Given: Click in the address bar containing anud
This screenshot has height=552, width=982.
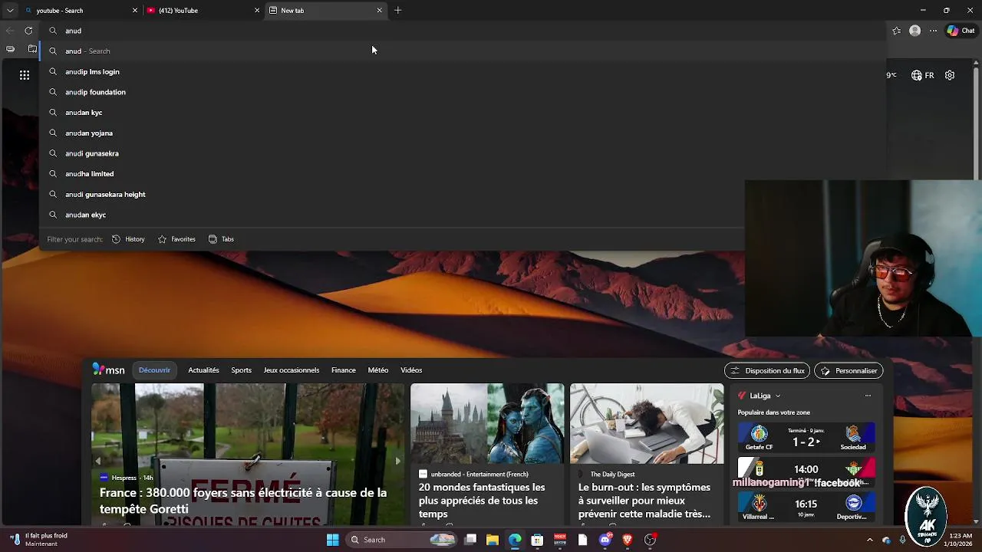Looking at the screenshot, I should tap(460, 31).
